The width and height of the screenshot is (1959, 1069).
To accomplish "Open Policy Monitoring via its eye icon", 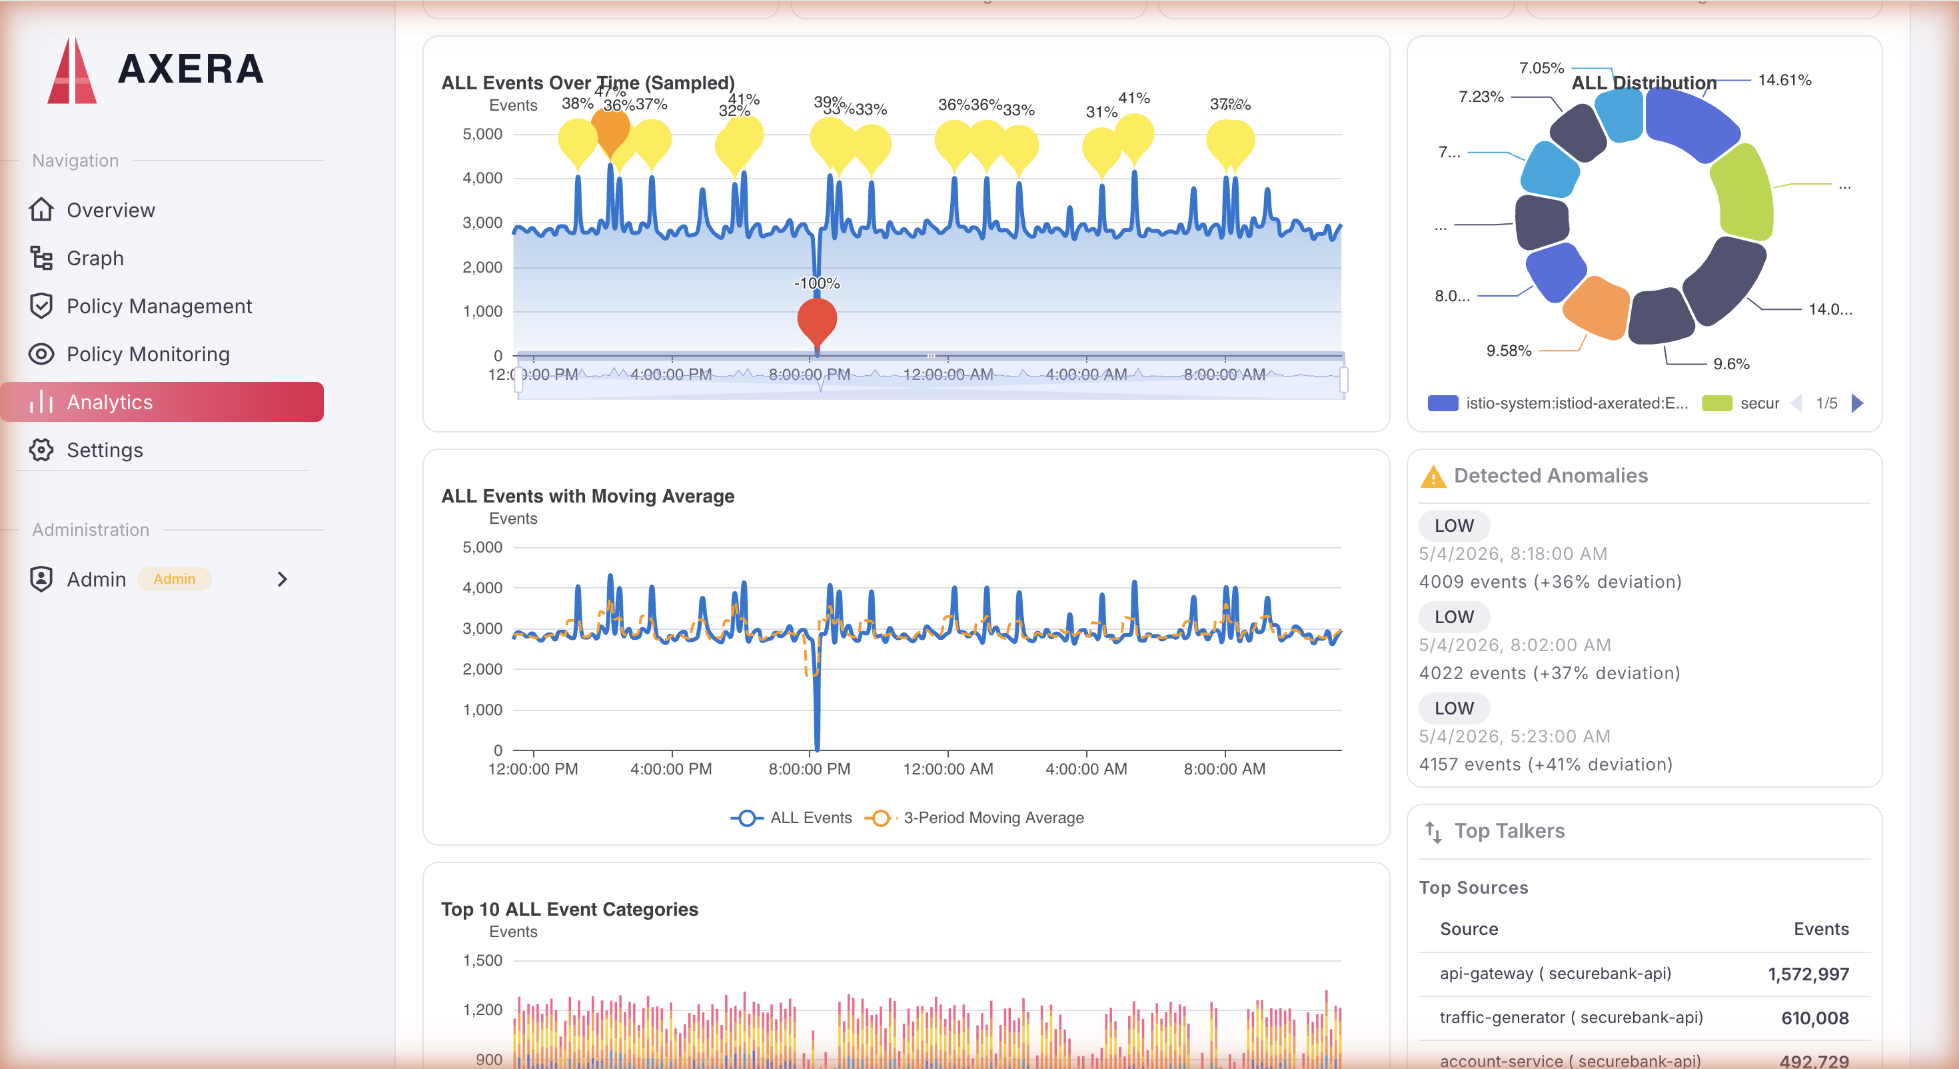I will pos(41,354).
